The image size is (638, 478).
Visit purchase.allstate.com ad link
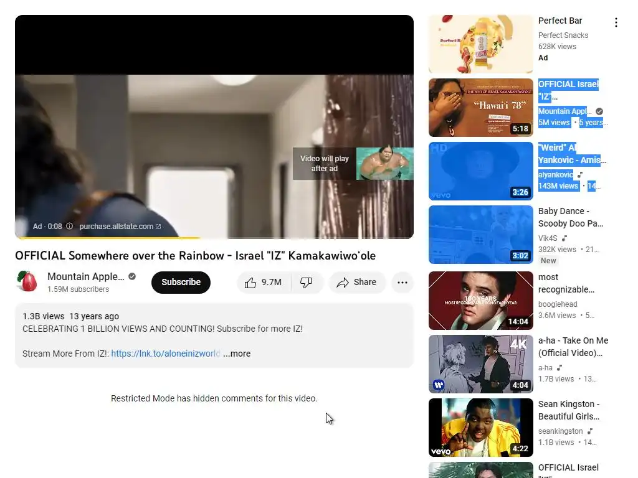click(120, 227)
